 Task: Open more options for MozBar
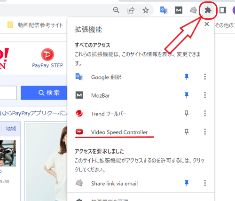coord(205,95)
